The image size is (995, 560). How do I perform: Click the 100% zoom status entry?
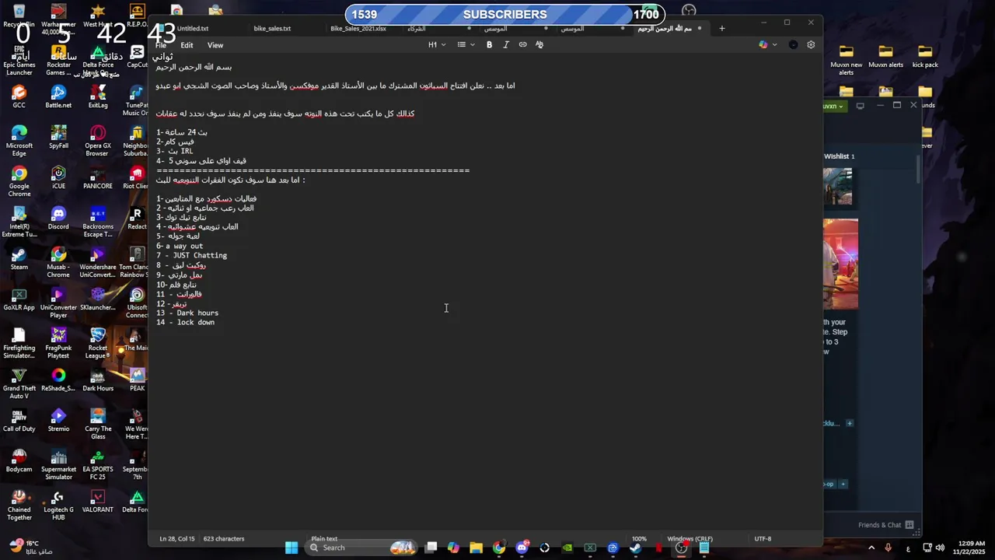(x=639, y=538)
